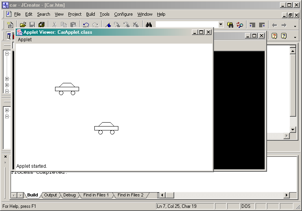Open the Configure menu
Image resolution: width=302 pixels, height=211 pixels.
[123, 14]
